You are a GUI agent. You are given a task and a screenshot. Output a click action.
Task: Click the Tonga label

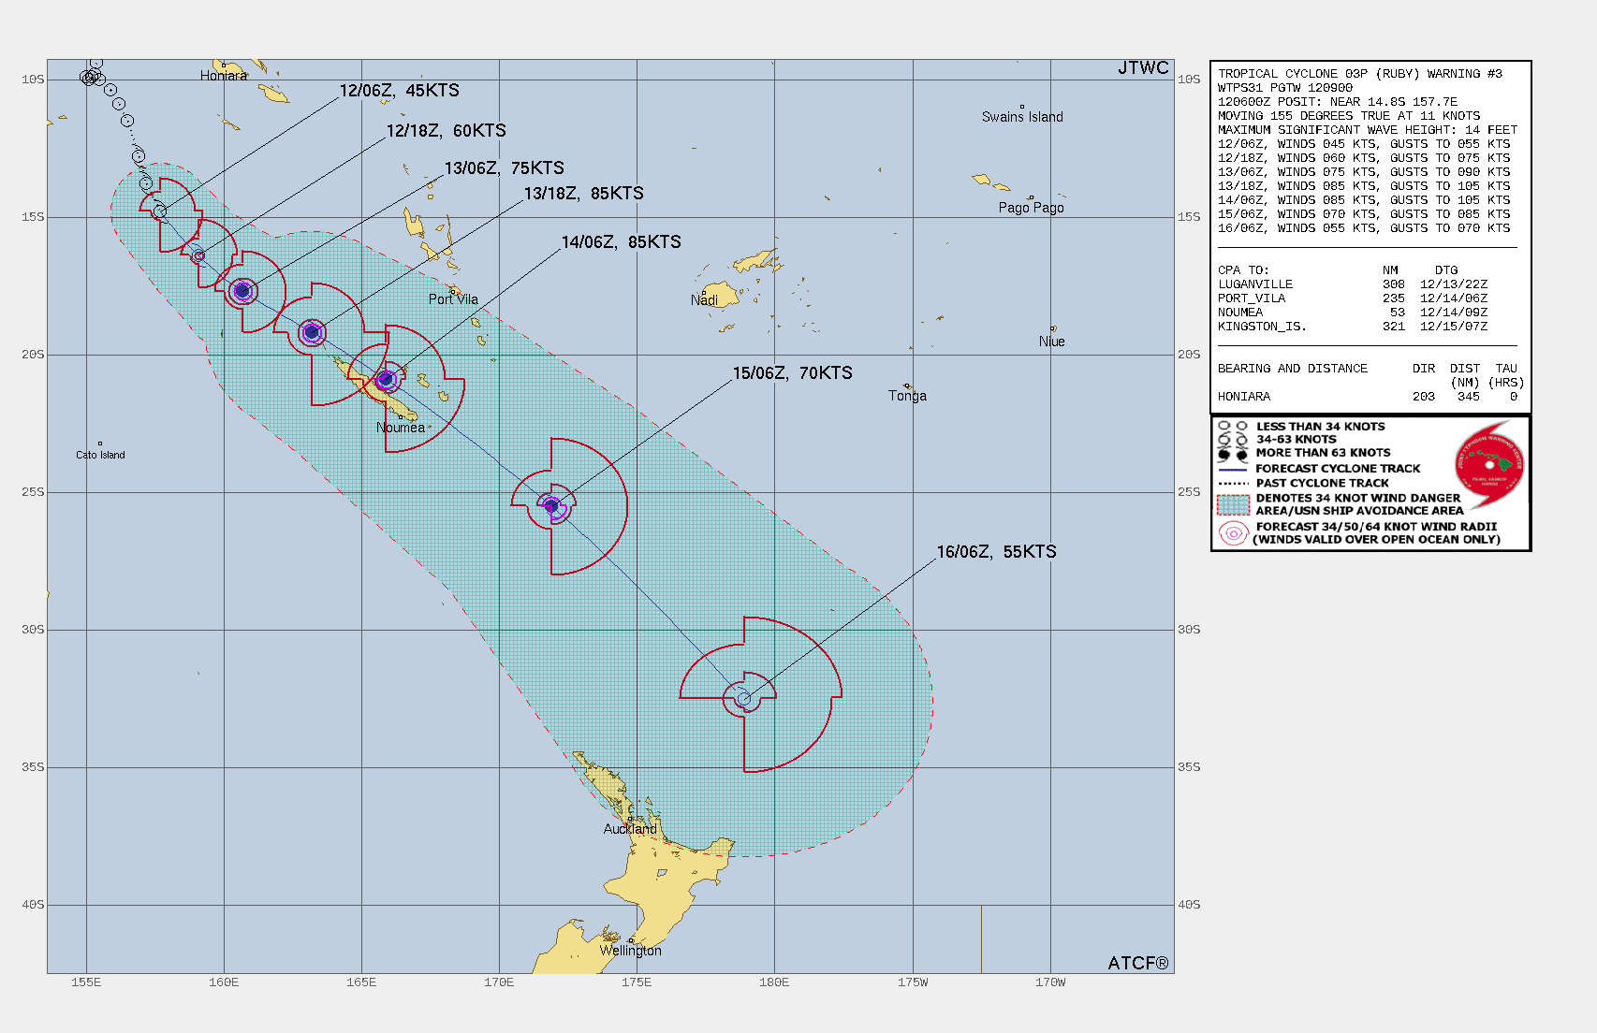point(907,396)
